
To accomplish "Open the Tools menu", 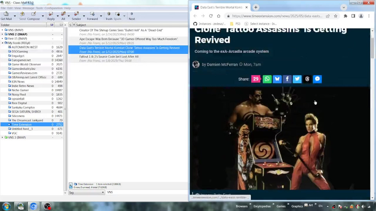I will click(39, 8).
